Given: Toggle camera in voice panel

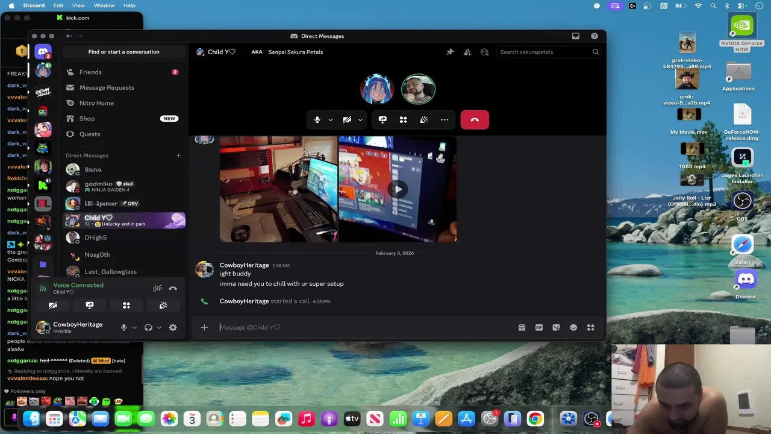Looking at the screenshot, I should pos(53,306).
